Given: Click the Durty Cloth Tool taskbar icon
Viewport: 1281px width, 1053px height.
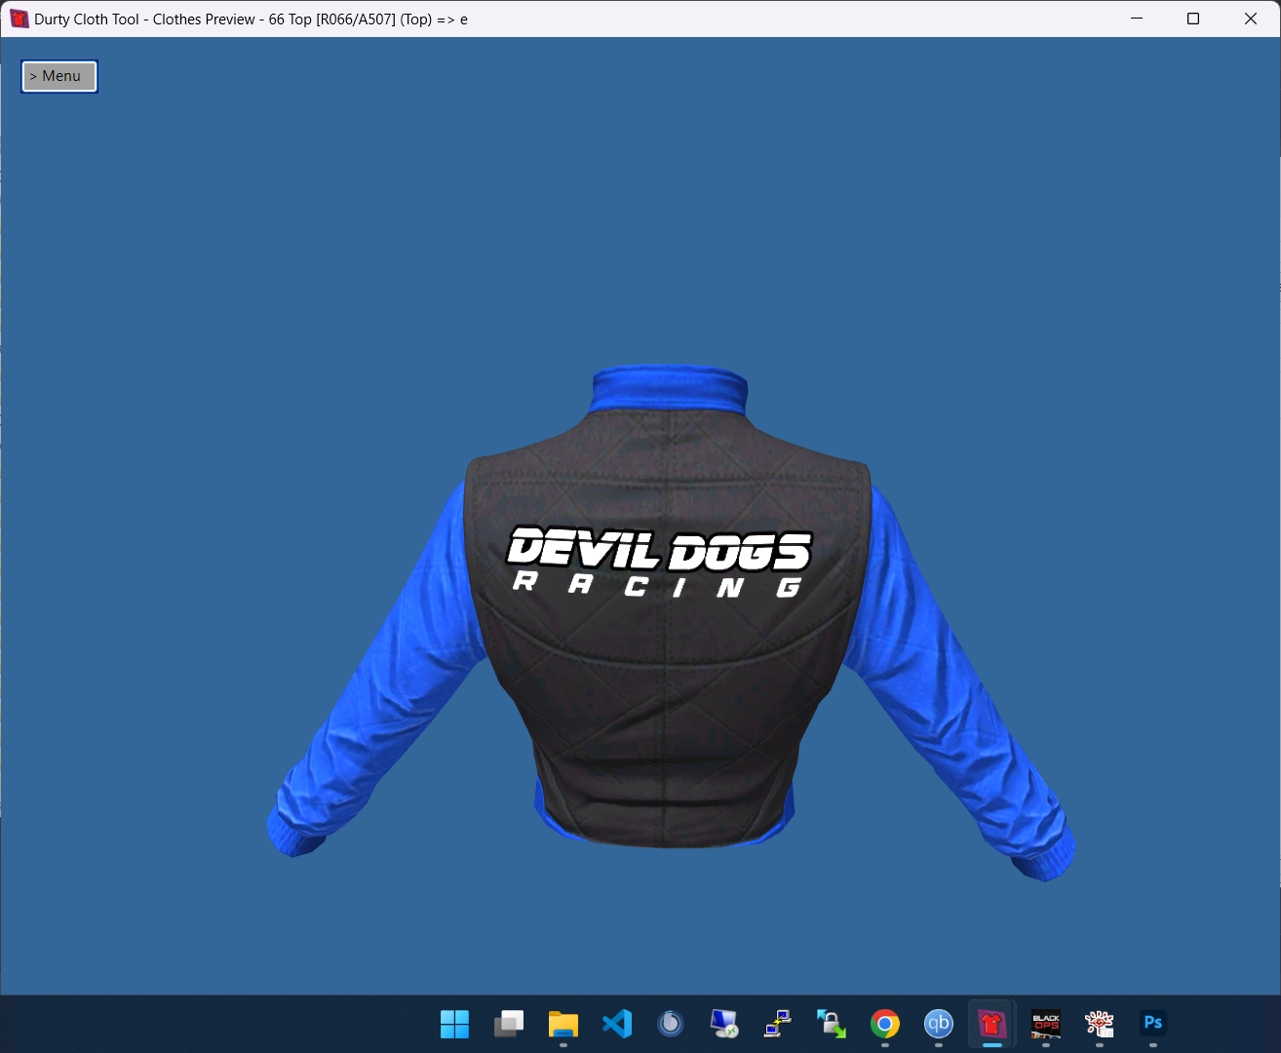Looking at the screenshot, I should [992, 1024].
